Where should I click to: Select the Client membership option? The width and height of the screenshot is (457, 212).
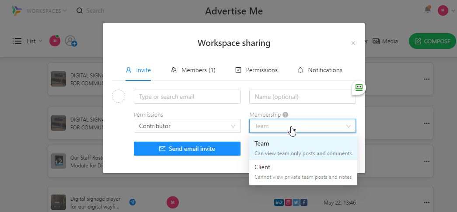click(303, 171)
